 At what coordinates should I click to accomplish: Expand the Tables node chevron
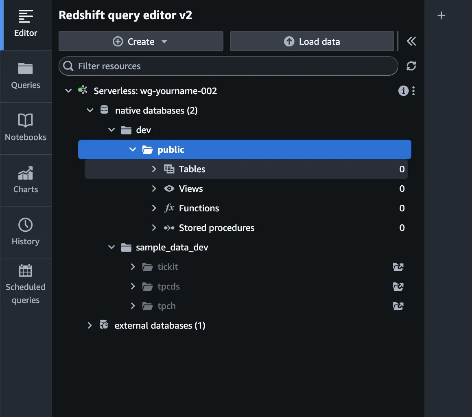[x=154, y=169]
